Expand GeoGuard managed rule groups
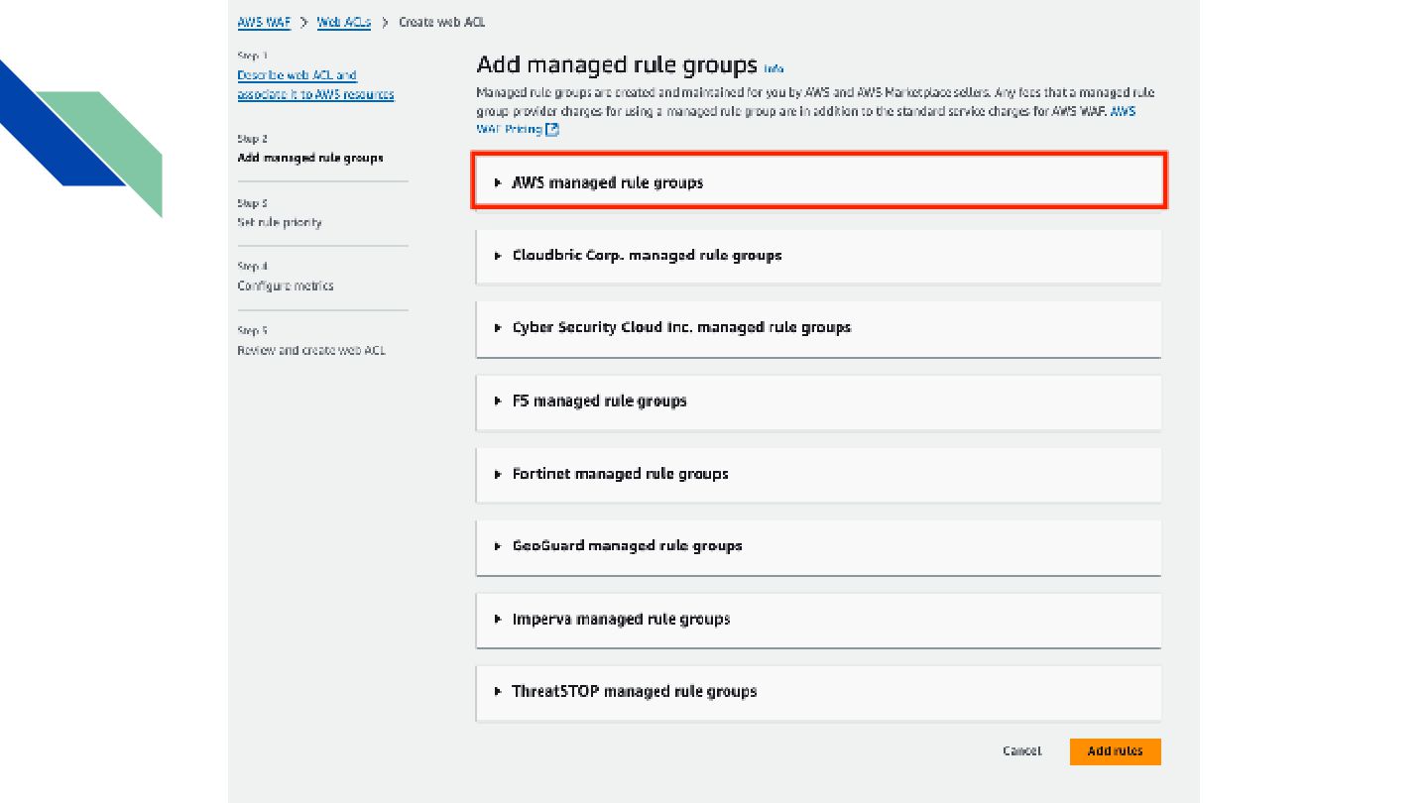Image resolution: width=1428 pixels, height=803 pixels. point(627,546)
